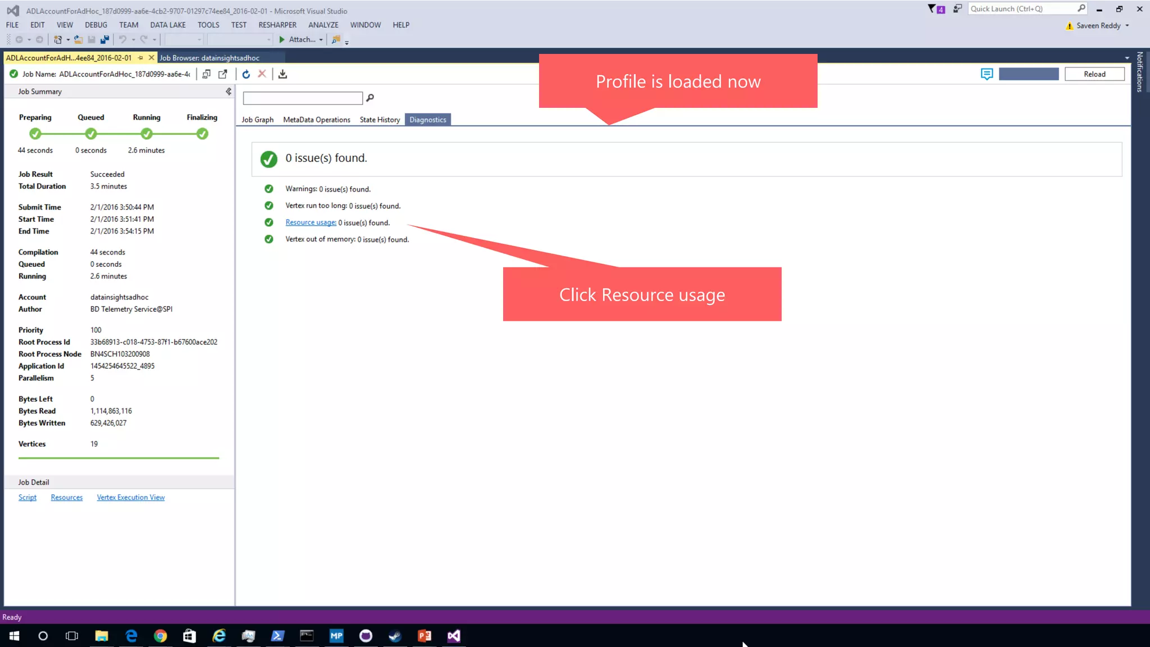Click the Open File toolbar icon

coord(78,39)
